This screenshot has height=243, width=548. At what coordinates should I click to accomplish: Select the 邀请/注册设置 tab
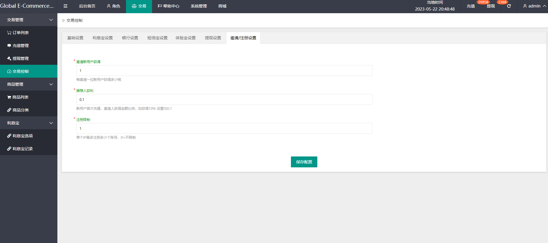[243, 38]
